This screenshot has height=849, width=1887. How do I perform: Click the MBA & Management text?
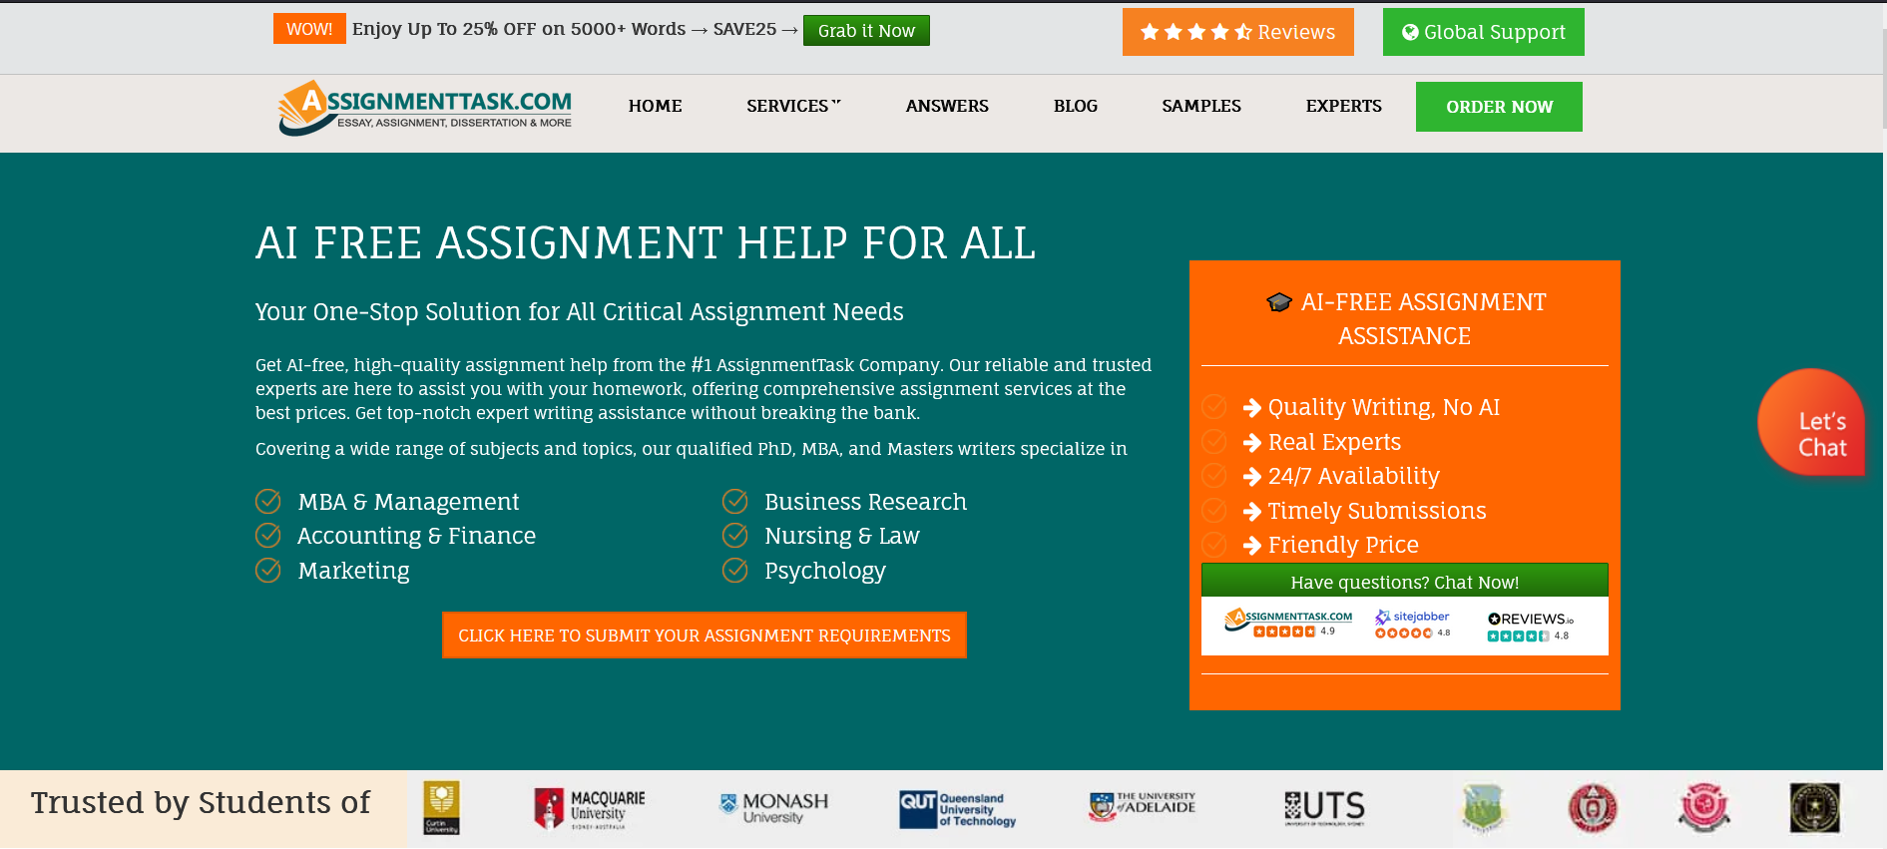tap(408, 502)
